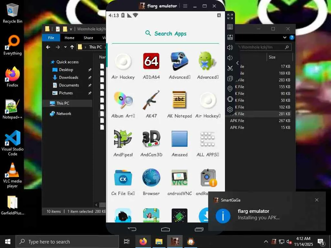Open Pictures in navigation pane
The image size is (331, 248).
pyautogui.click(x=66, y=93)
